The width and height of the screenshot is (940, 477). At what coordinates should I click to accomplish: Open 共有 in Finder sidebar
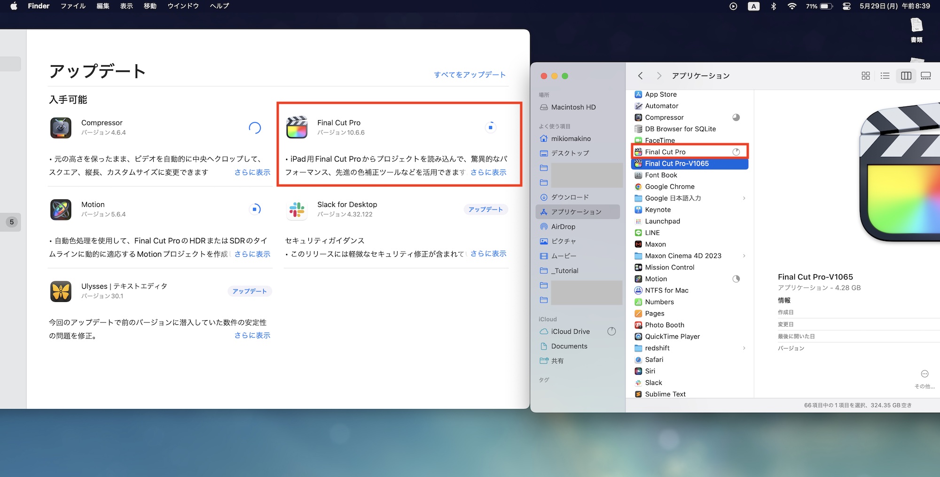coord(578,361)
